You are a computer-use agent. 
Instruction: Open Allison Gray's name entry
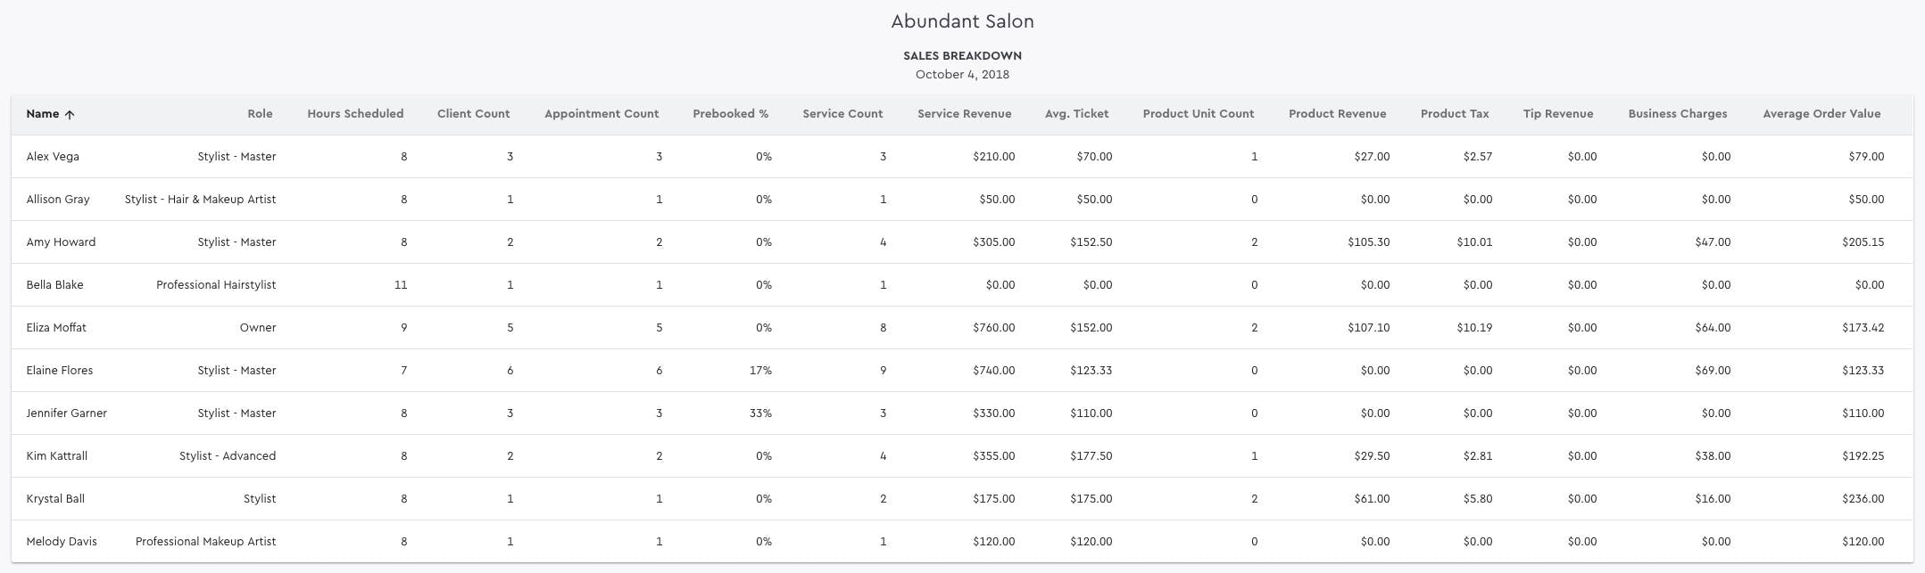tap(58, 200)
